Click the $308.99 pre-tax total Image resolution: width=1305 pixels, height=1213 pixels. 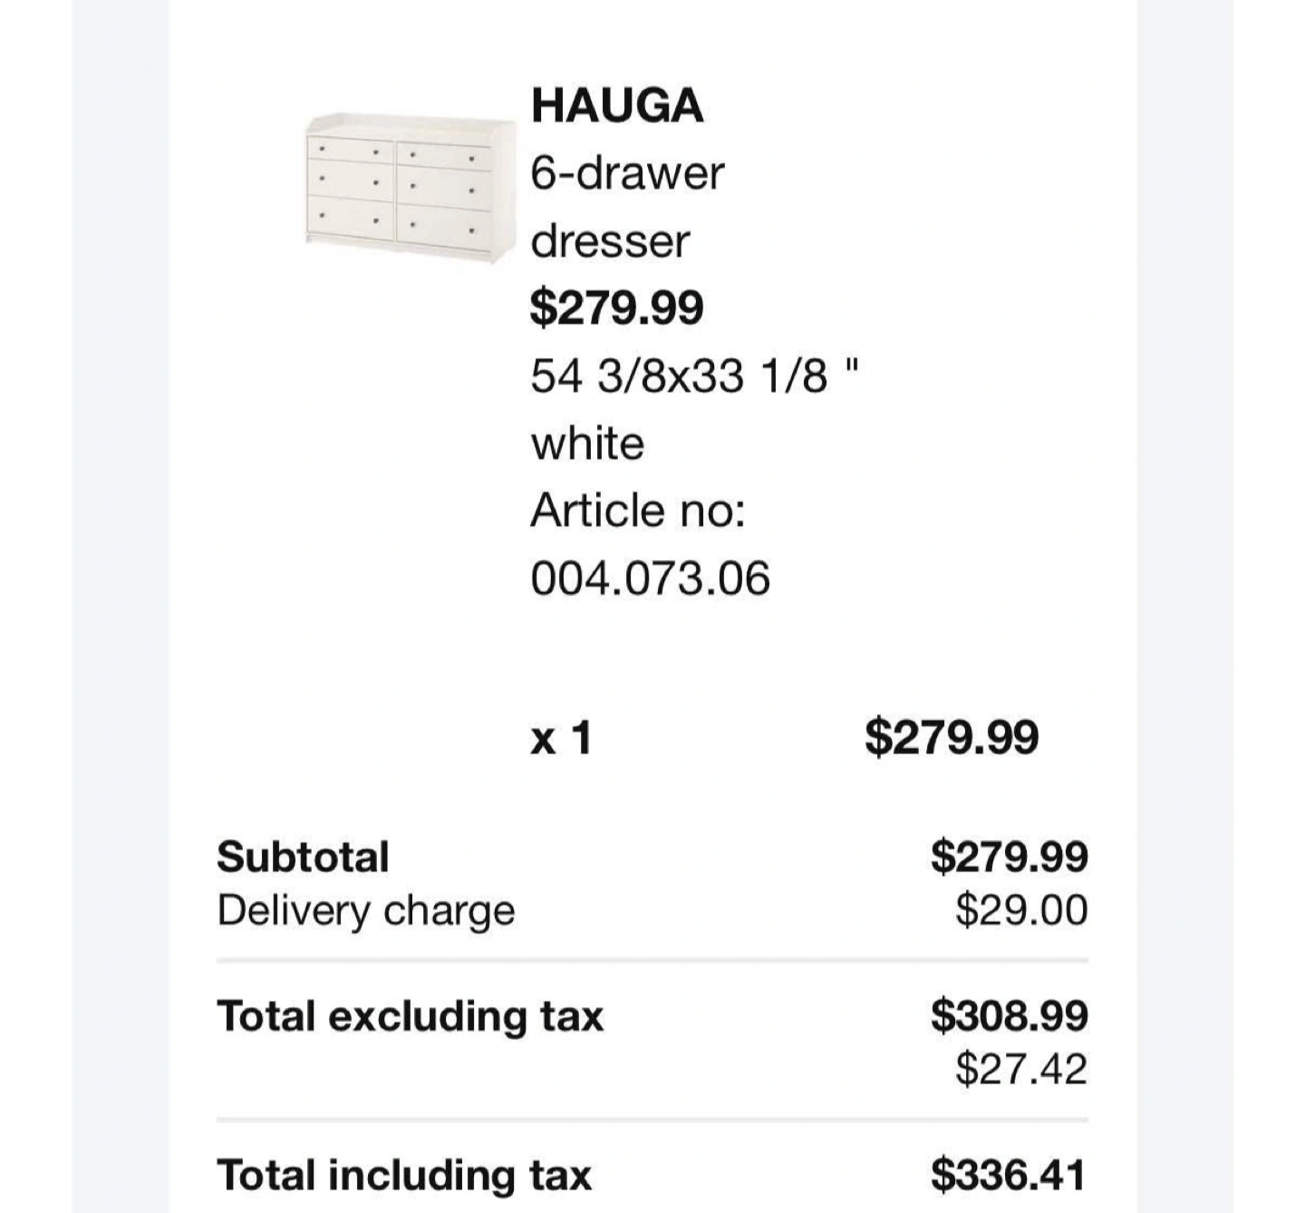coord(1009,1015)
